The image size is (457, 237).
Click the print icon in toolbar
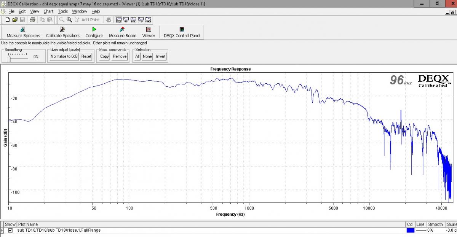click(32, 20)
